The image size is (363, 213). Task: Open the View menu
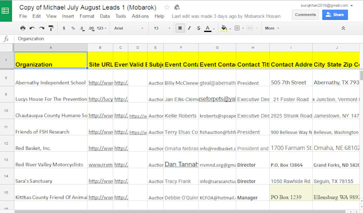click(51, 16)
